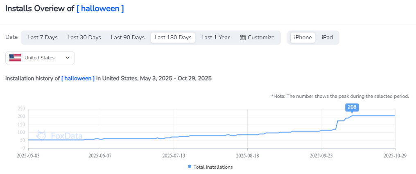The height and width of the screenshot is (174, 416).
Task: Click the blue Total Installations legend dot
Action: point(189,167)
